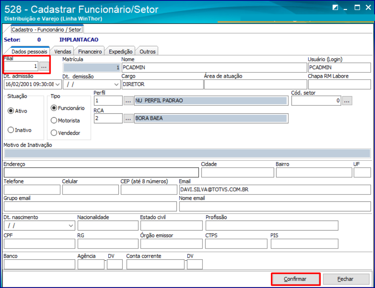The image size is (375, 288).
Task: Maximize the Cadastrar Funcionário/Setor window
Action: (357, 7)
